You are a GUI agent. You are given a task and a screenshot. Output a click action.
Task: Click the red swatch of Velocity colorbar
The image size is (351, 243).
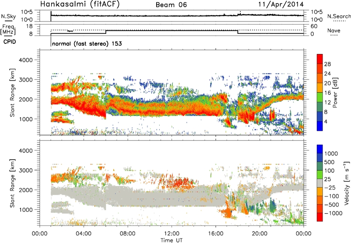(x=320, y=217)
